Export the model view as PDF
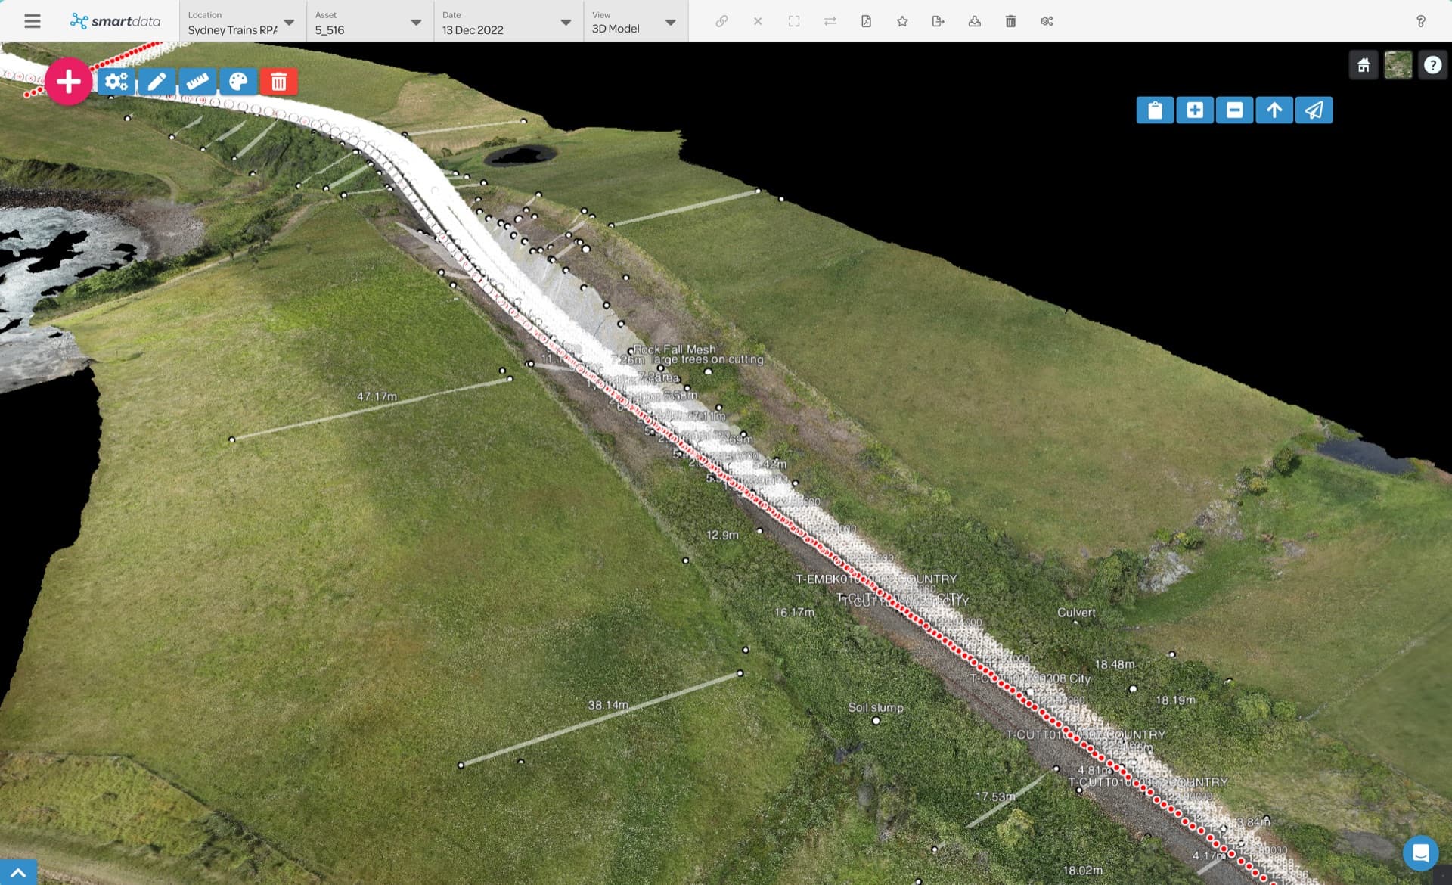1452x885 pixels. 866,21
